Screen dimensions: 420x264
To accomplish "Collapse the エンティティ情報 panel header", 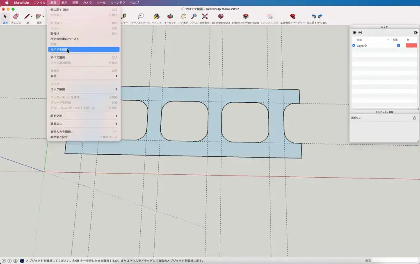I will click(384, 112).
